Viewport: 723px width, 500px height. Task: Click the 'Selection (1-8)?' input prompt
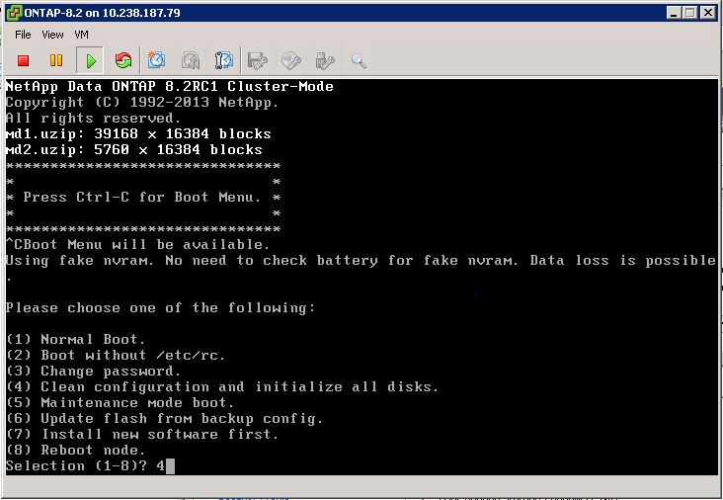click(x=90, y=465)
